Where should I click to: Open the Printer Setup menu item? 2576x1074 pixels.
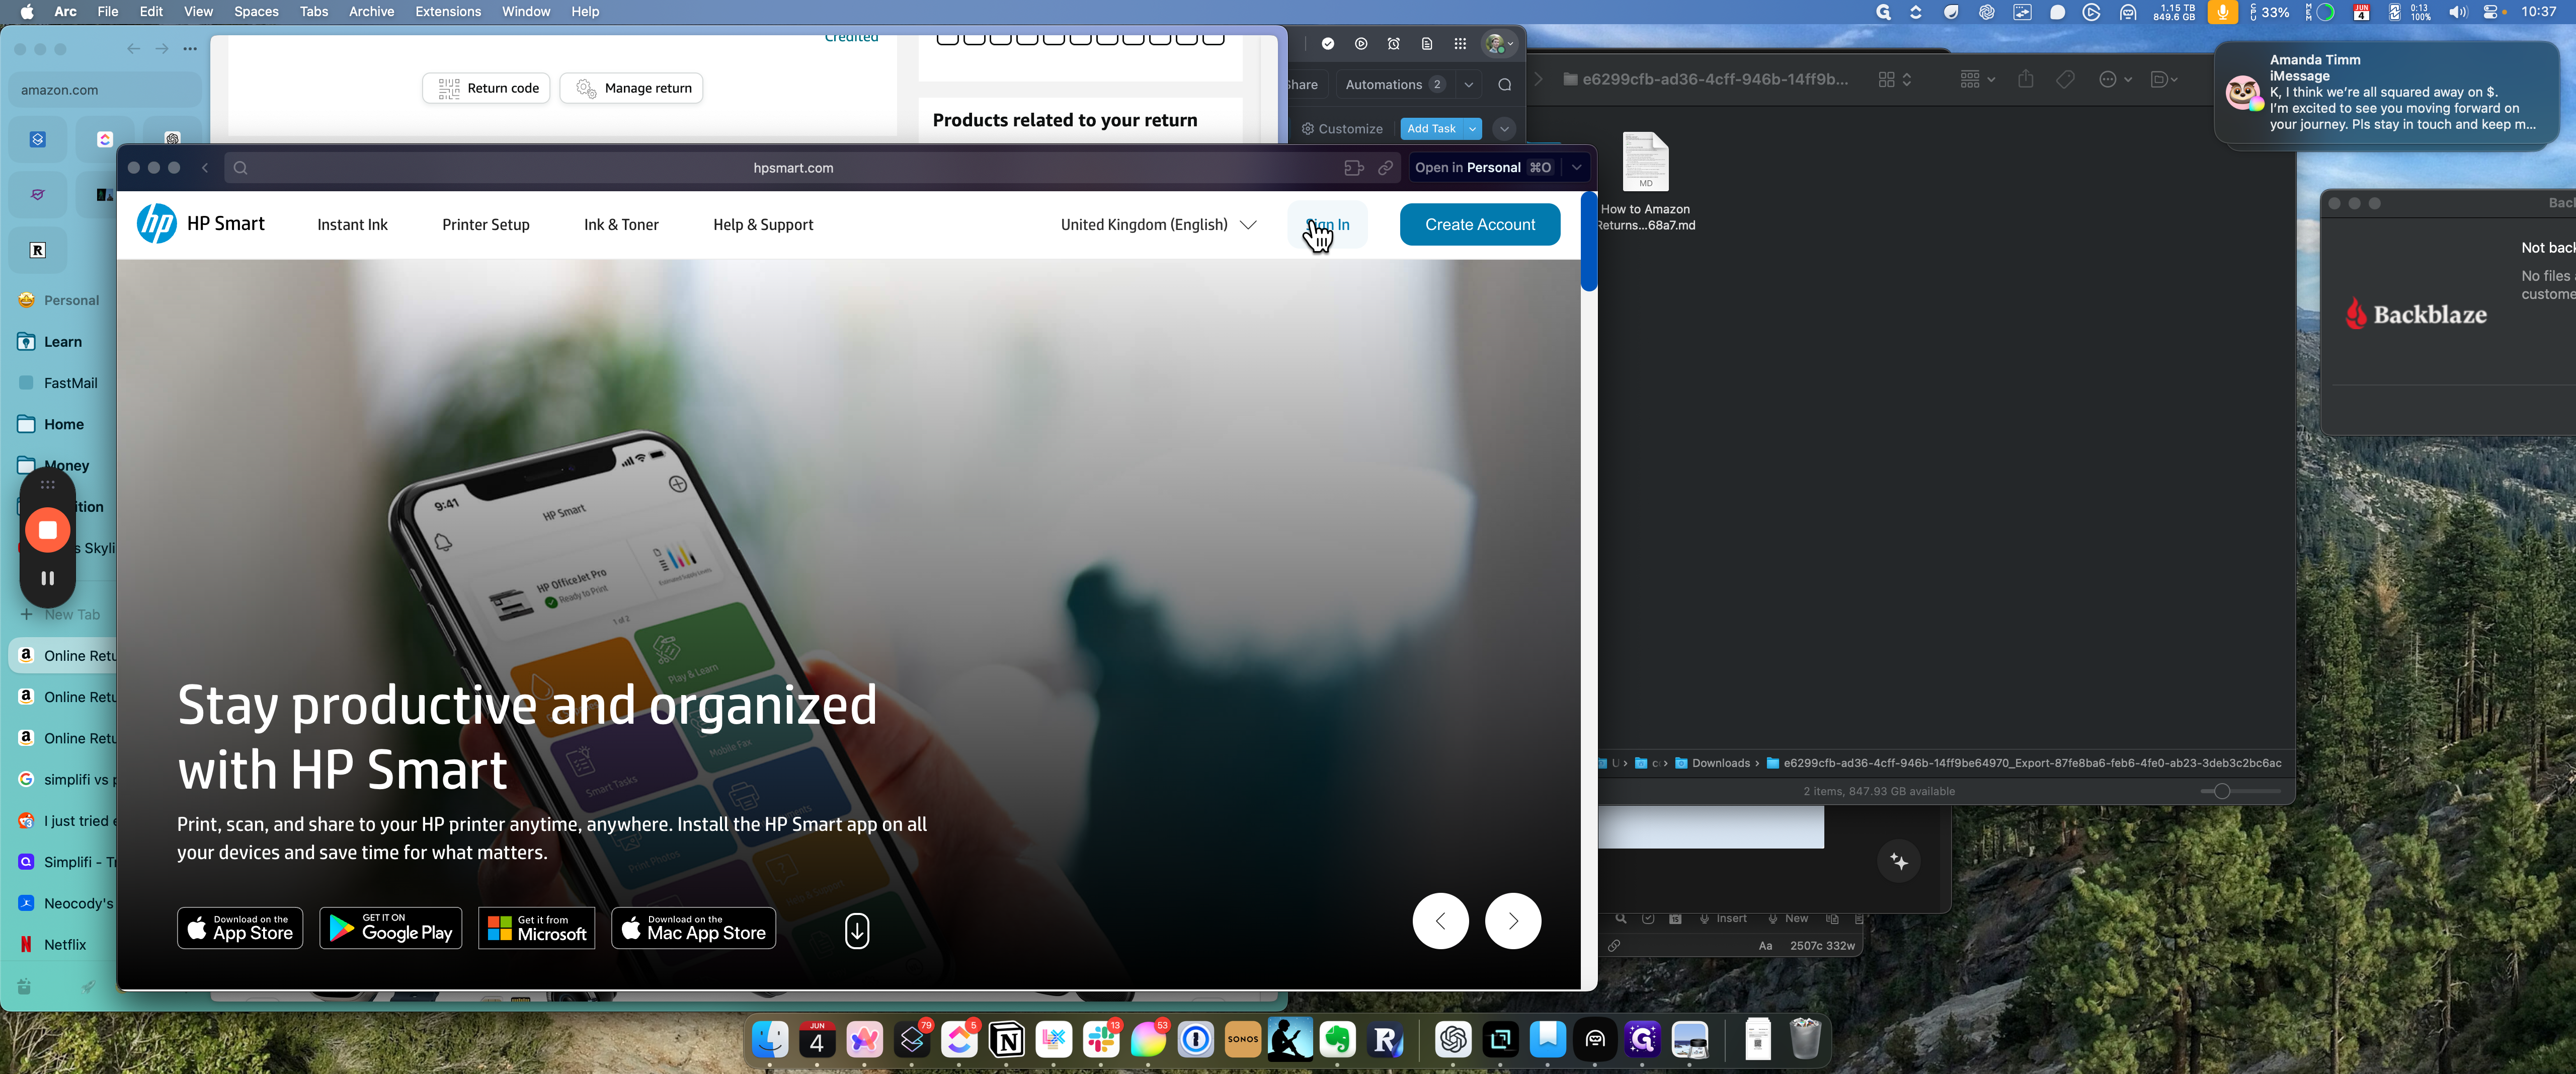(x=486, y=225)
